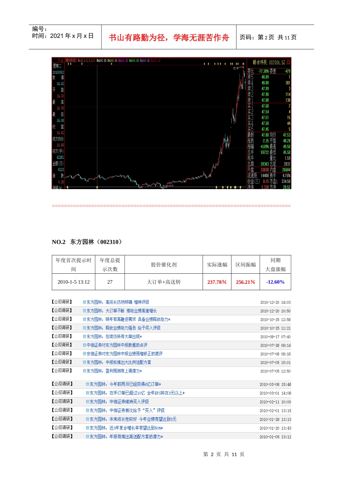Open link 中信证券对东方园林中报数据的点评
343x486 pixels.
point(117,345)
